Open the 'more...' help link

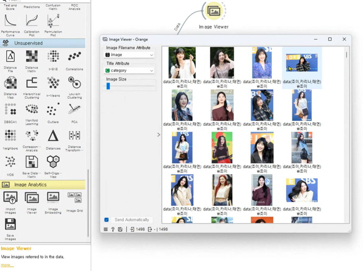pos(7,265)
